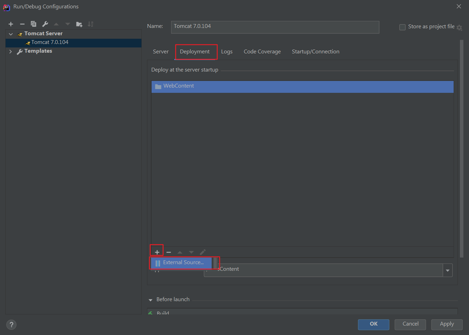The height and width of the screenshot is (335, 469).
Task: Switch to the Code Coverage tab
Action: [262, 52]
